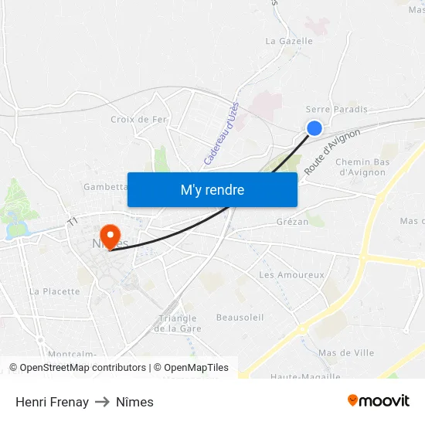
Task: Select the orange destination pin at Nîmes
Action: coord(110,237)
